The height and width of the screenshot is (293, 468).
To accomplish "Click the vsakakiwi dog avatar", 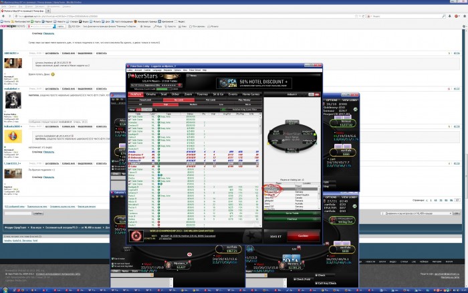I will coord(13,100).
